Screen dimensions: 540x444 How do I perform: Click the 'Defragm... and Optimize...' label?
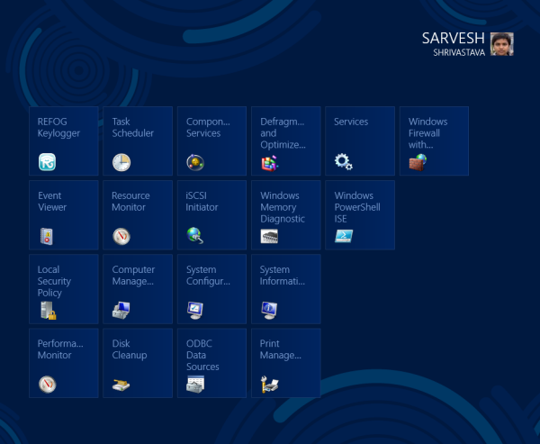[283, 133]
